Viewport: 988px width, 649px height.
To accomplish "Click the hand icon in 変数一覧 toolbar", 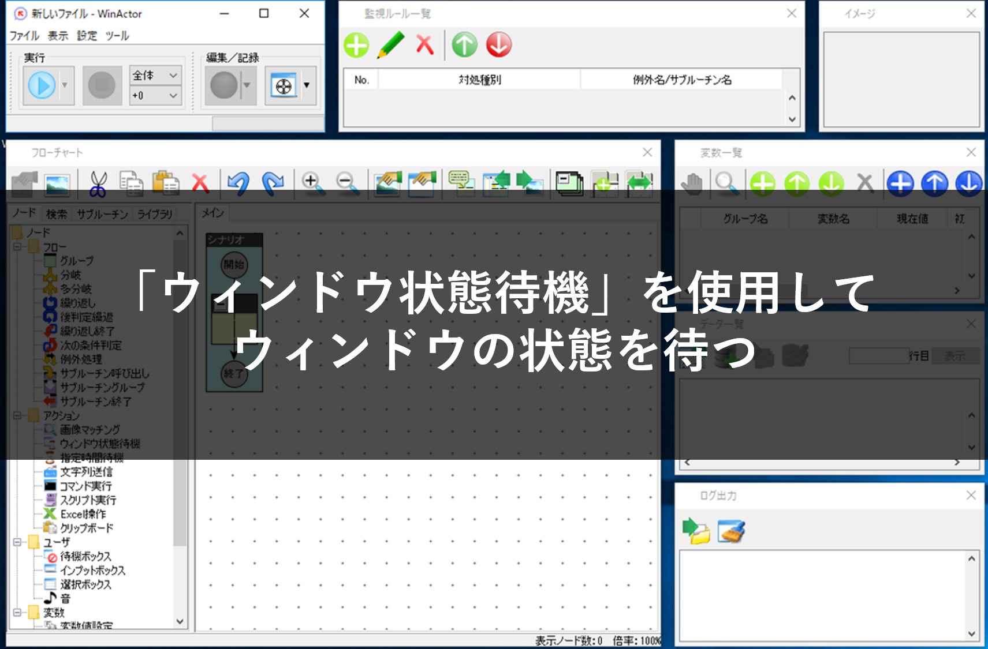I will (692, 183).
